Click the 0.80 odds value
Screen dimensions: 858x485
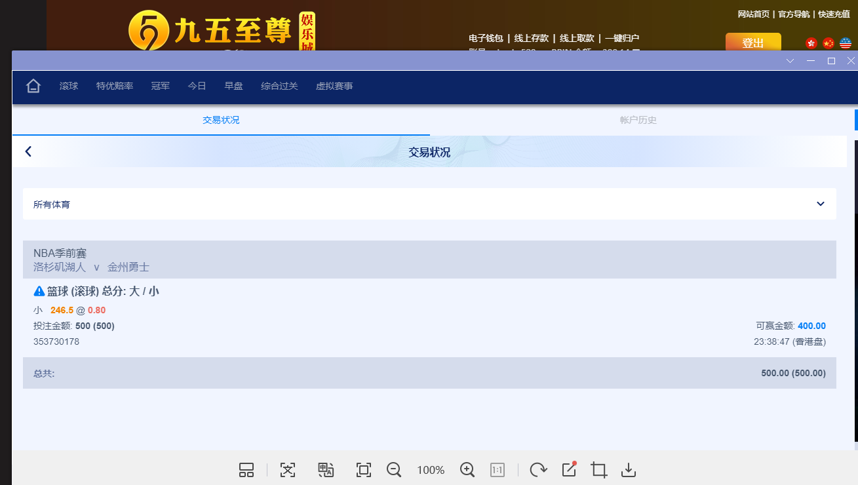click(x=96, y=310)
